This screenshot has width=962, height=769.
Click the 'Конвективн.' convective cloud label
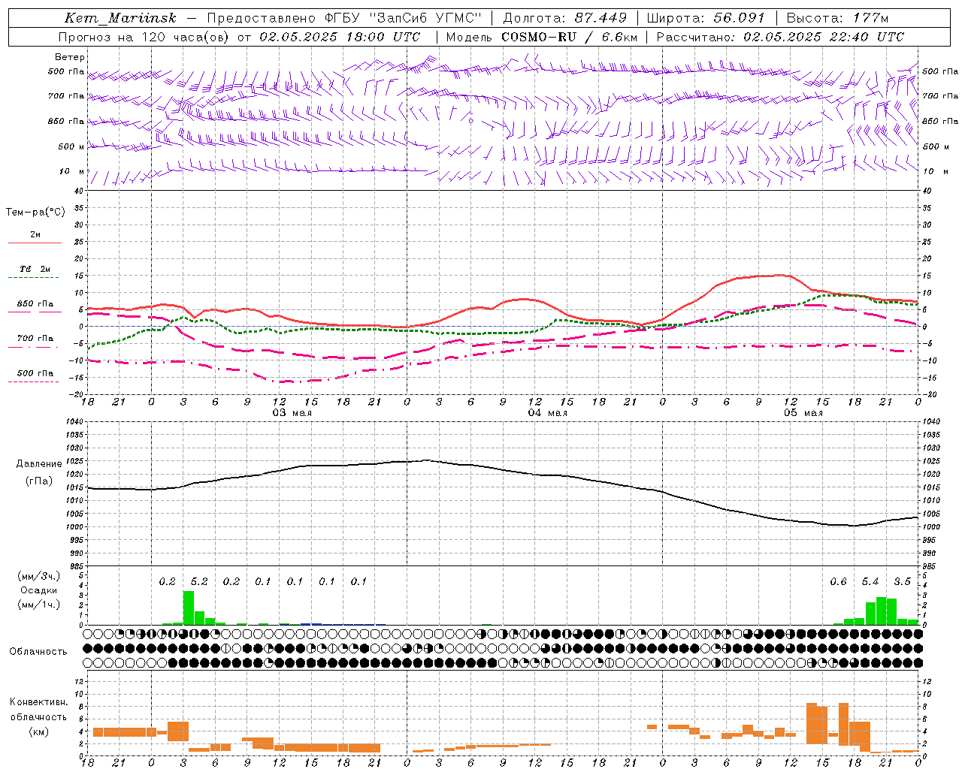click(38, 702)
